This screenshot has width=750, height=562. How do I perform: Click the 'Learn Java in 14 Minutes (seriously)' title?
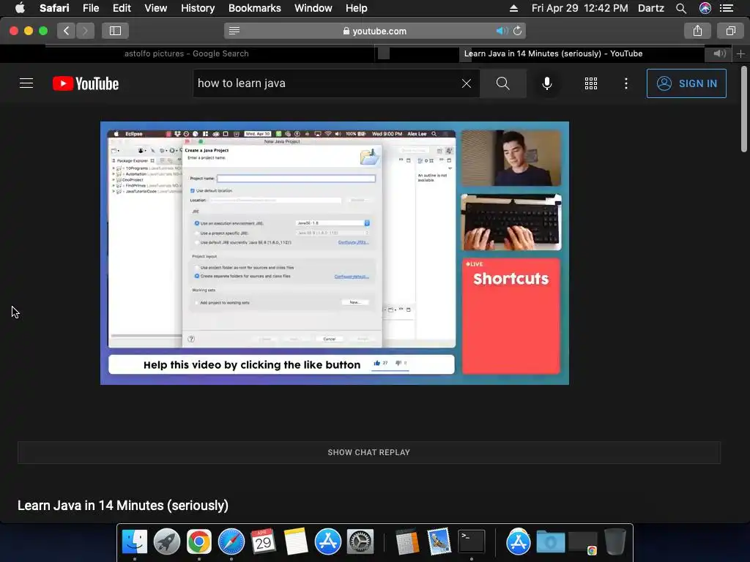(123, 505)
